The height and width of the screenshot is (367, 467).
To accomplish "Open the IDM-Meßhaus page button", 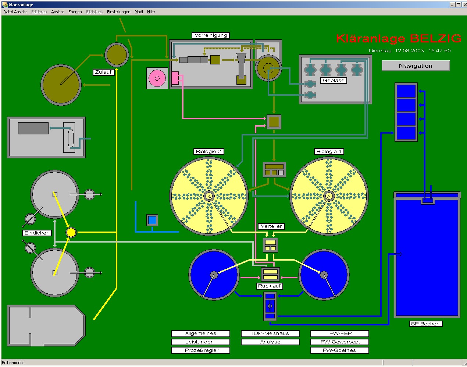I will 270,334.
